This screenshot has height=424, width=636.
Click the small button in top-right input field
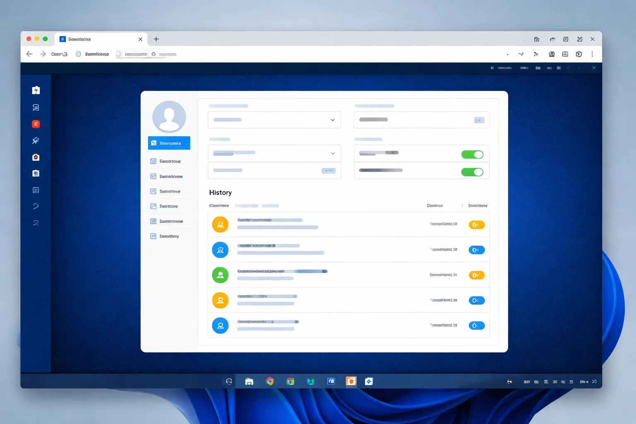[x=479, y=120]
